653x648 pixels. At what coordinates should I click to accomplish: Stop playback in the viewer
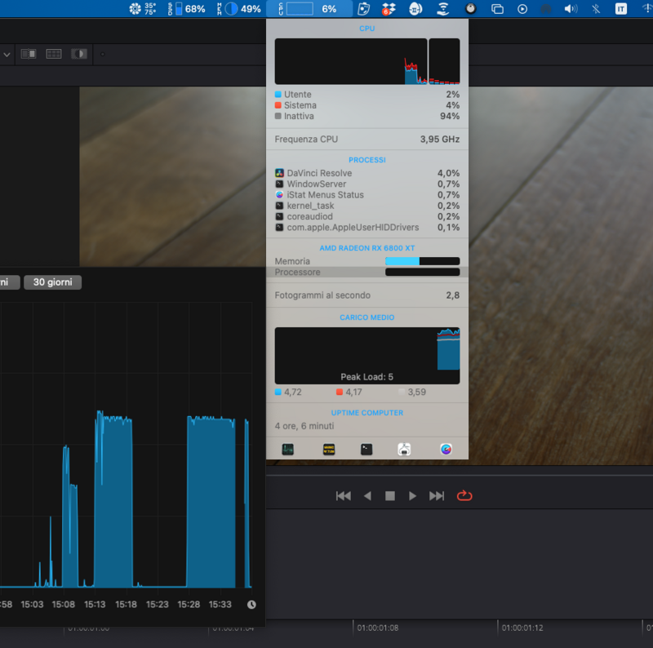(390, 495)
